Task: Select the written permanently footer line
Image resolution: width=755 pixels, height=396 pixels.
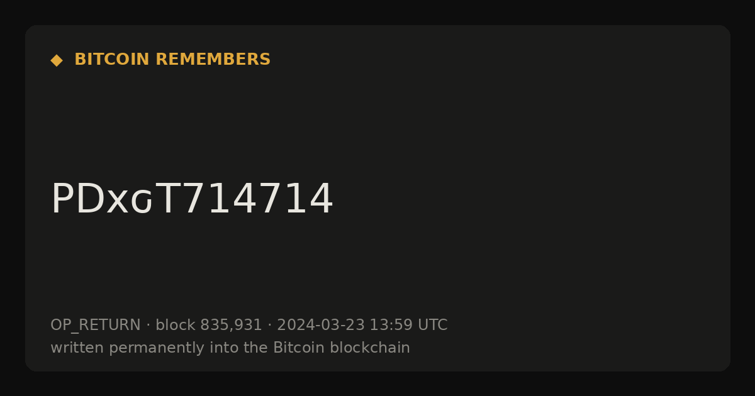Action: click(230, 348)
